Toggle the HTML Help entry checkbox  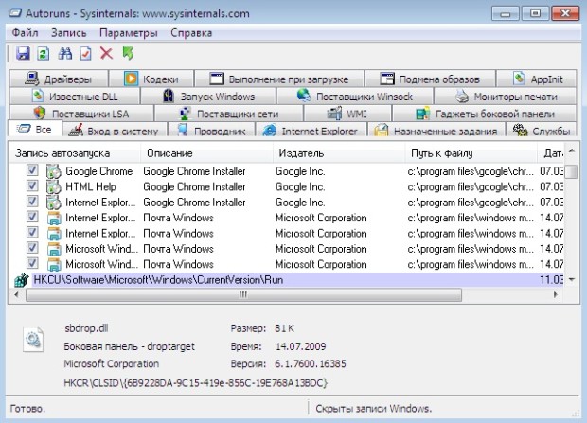click(x=32, y=186)
